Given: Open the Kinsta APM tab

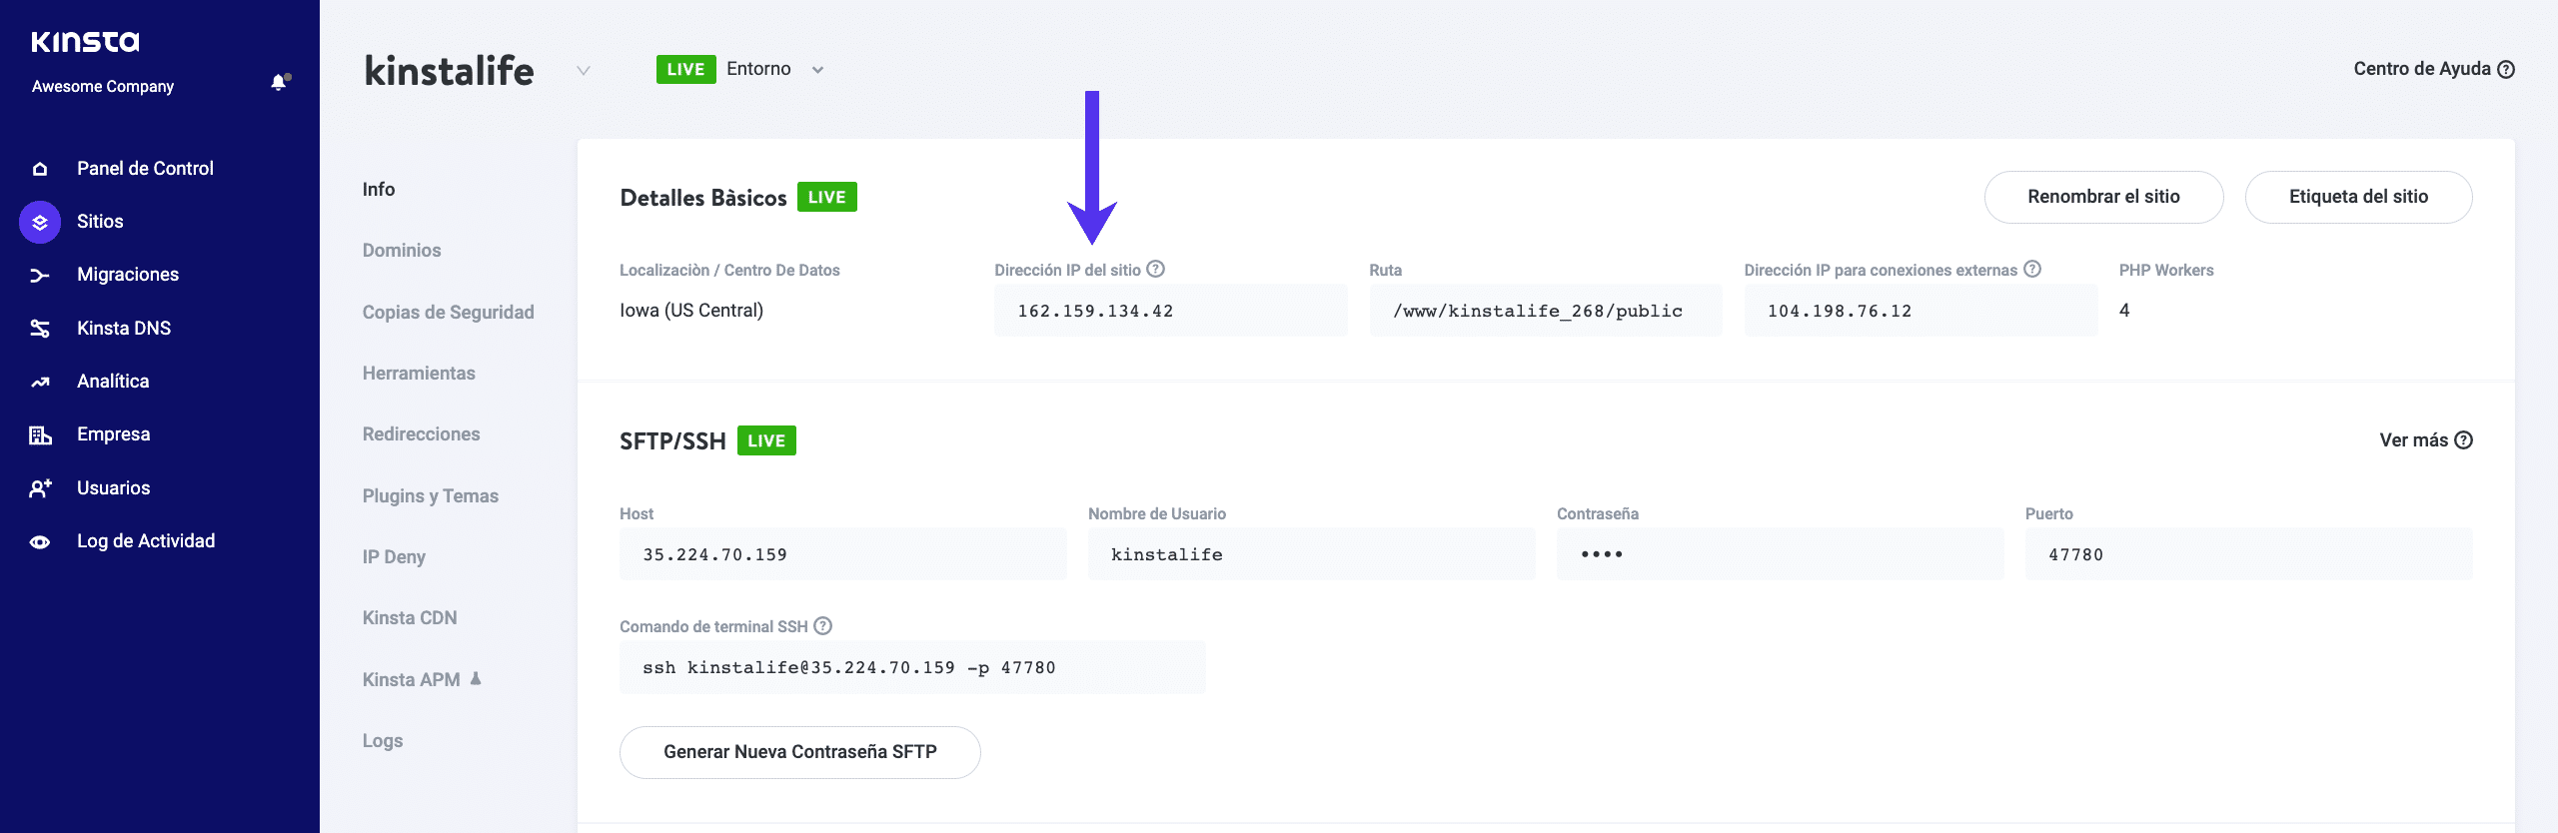Looking at the screenshot, I should tap(411, 680).
